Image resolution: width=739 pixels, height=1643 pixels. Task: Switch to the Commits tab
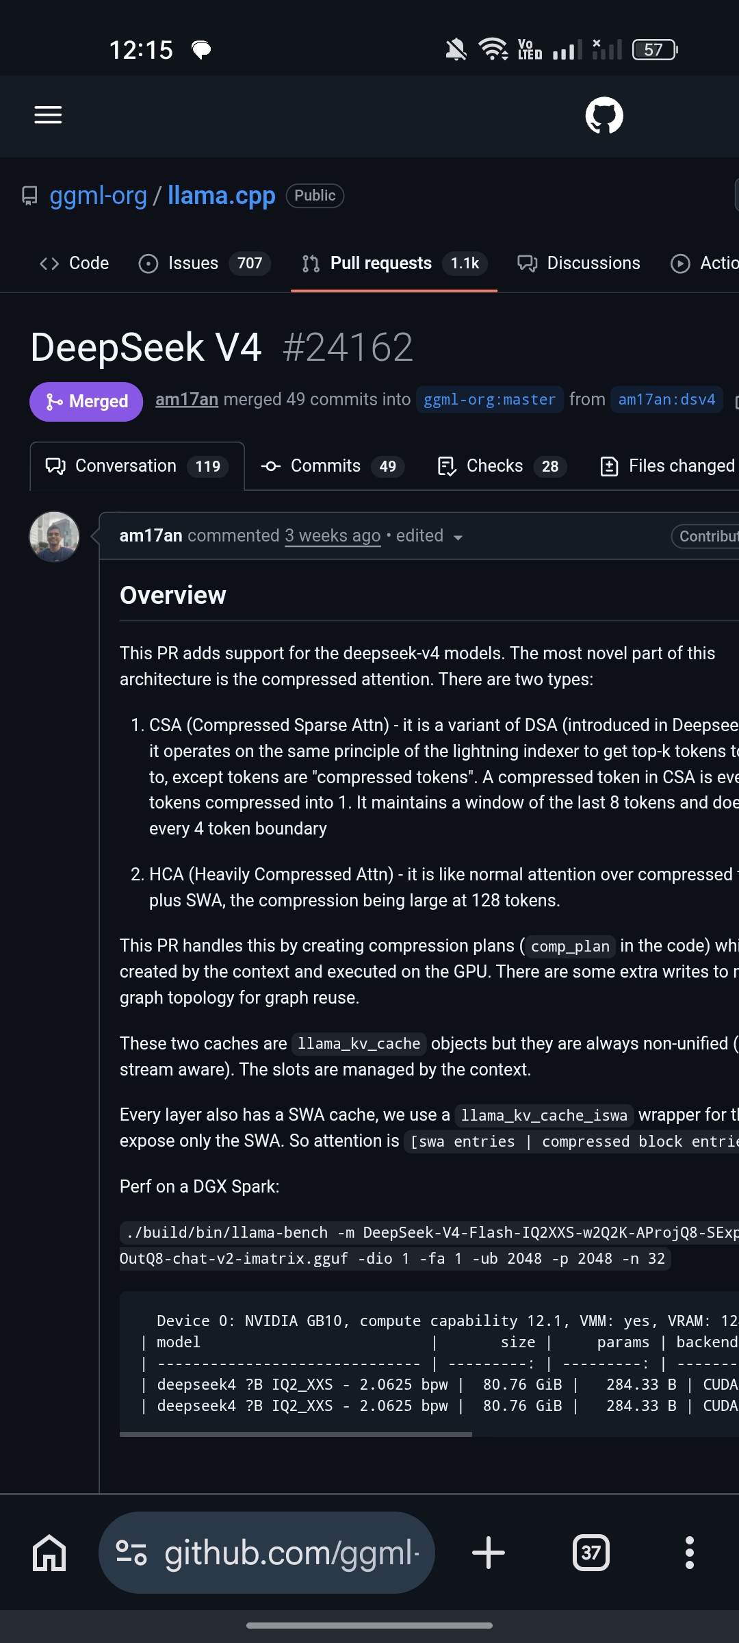point(333,466)
